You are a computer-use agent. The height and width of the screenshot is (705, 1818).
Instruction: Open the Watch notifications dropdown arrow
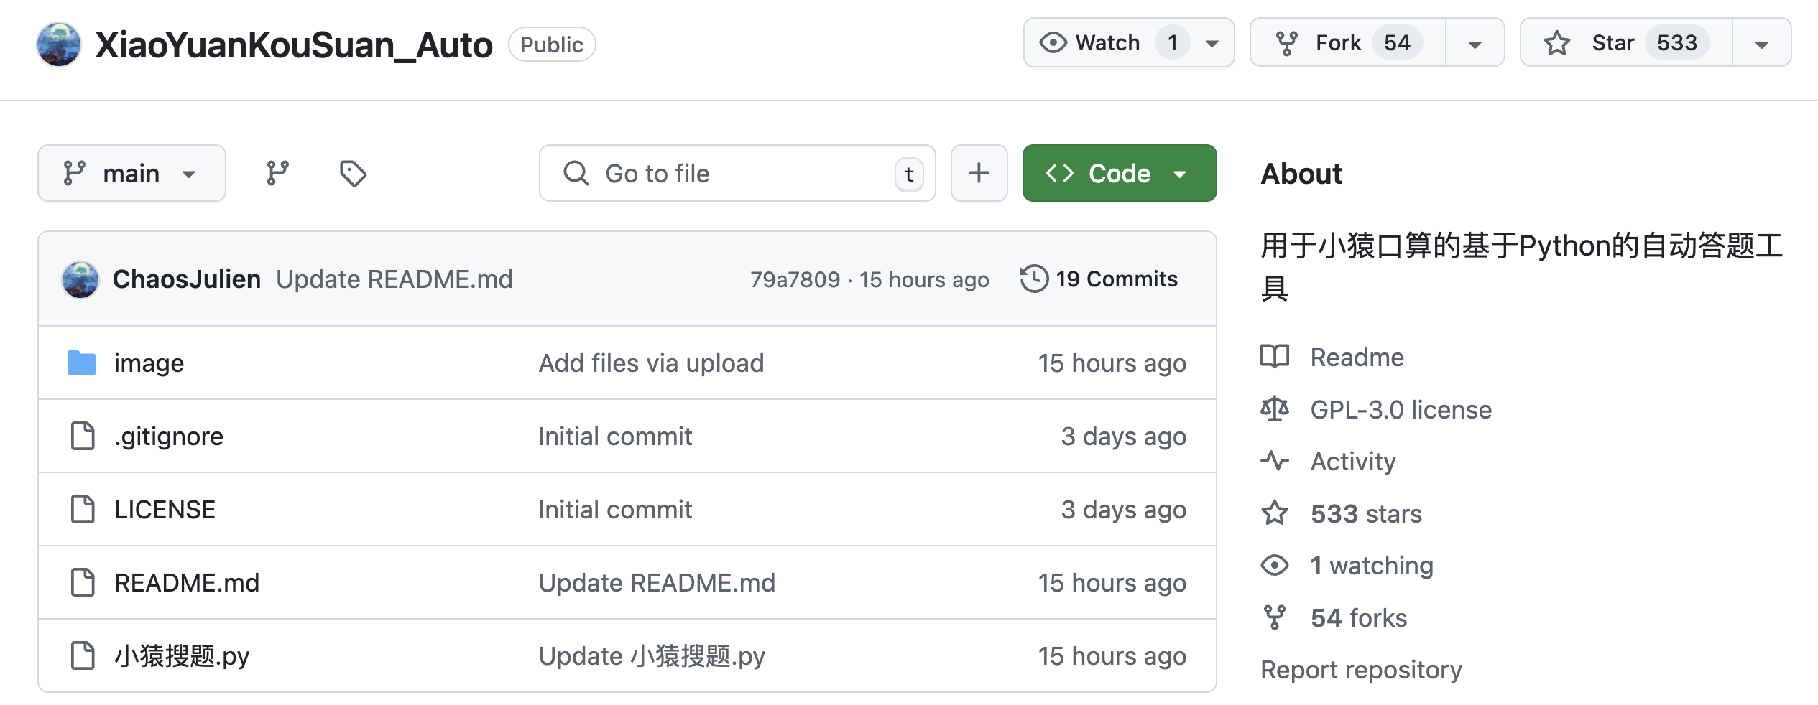coord(1212,44)
